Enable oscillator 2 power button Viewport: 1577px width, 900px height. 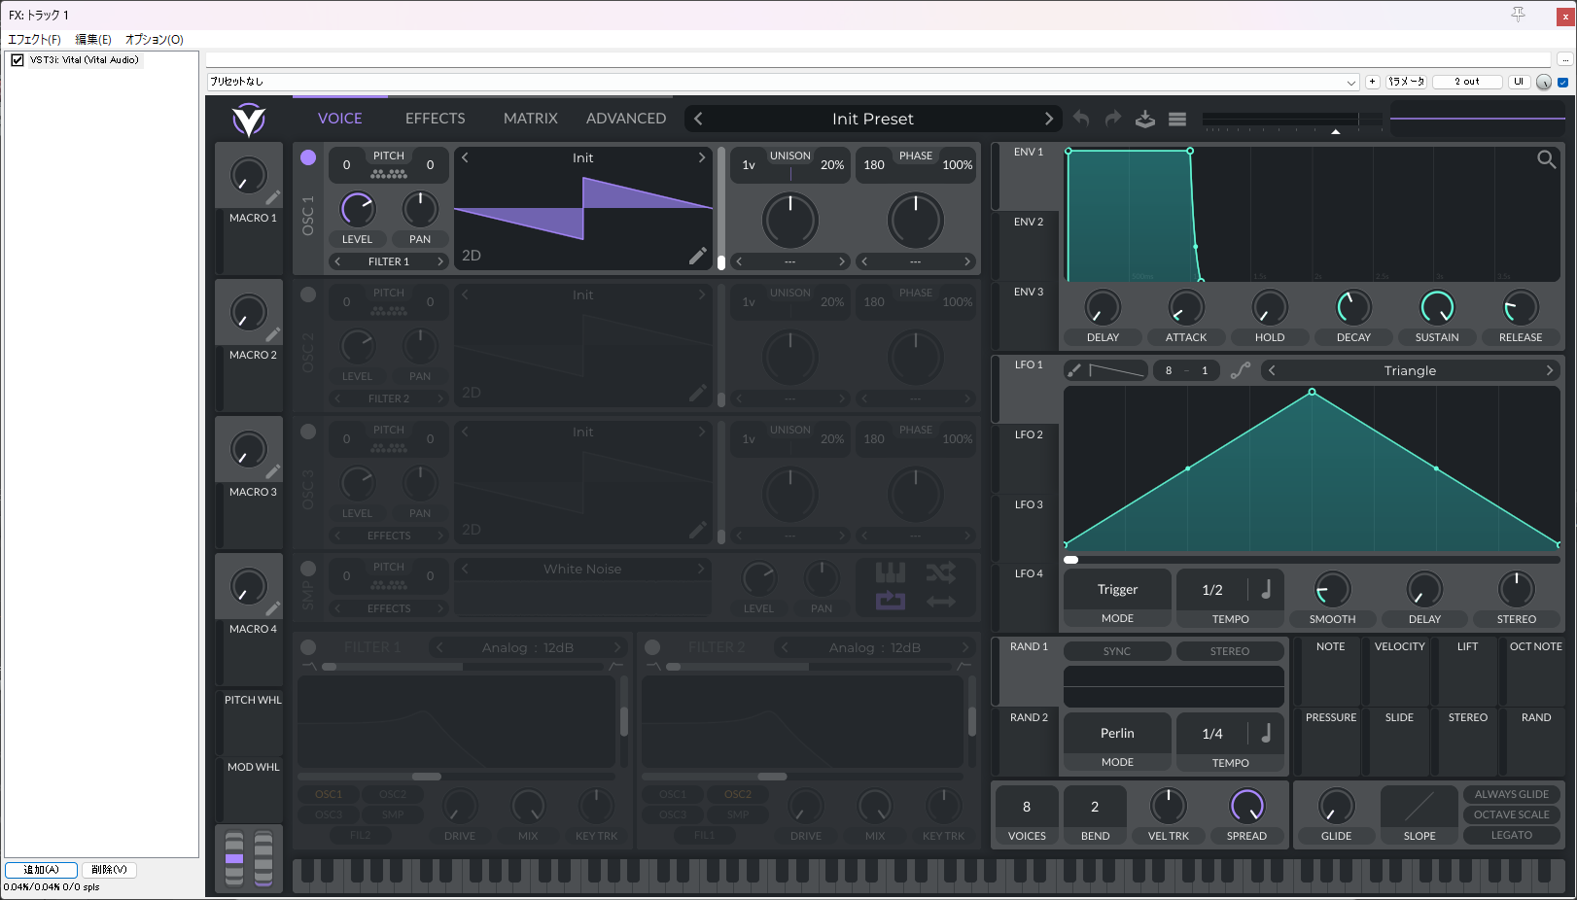pos(308,294)
